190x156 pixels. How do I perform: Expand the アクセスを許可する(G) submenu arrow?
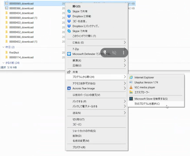tap(125, 83)
